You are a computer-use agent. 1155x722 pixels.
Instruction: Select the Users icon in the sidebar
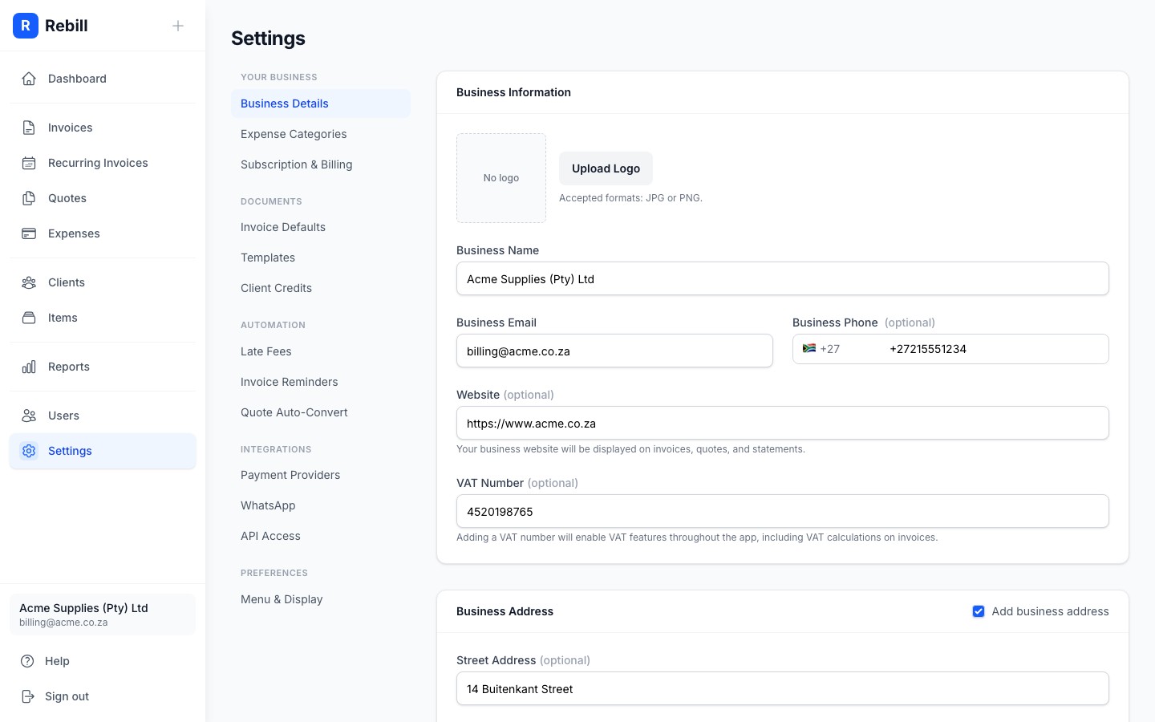(29, 416)
